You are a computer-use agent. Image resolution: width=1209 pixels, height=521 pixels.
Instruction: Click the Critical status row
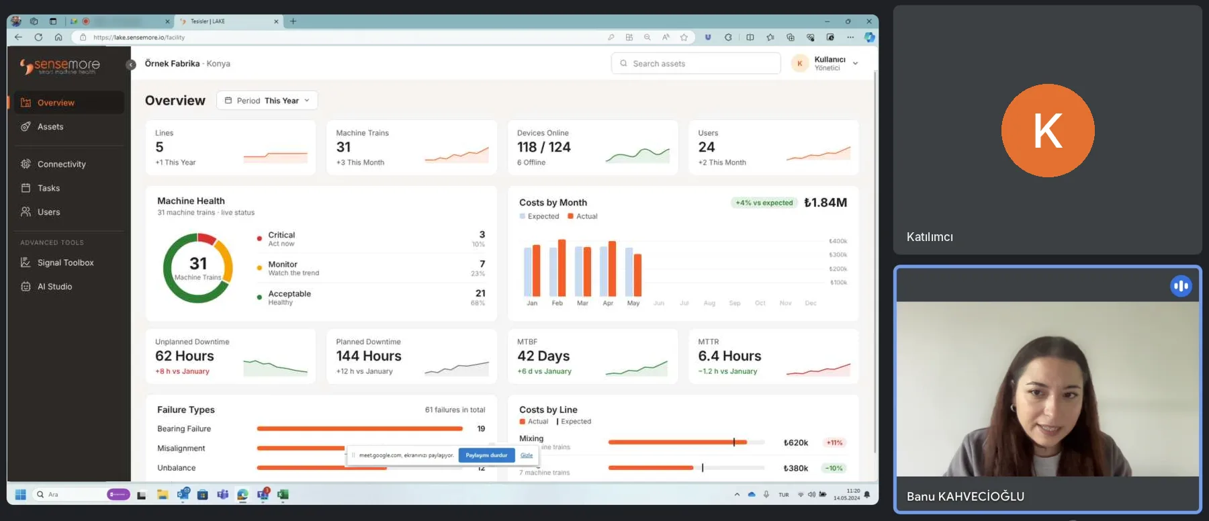click(371, 239)
